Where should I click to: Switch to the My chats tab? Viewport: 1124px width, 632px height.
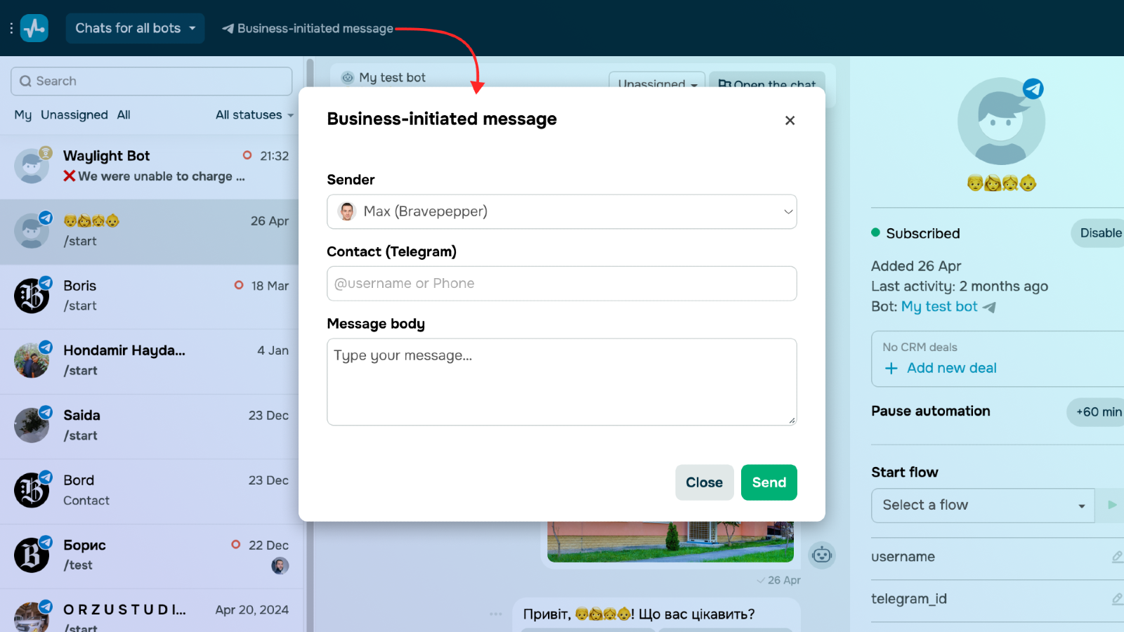pos(22,115)
